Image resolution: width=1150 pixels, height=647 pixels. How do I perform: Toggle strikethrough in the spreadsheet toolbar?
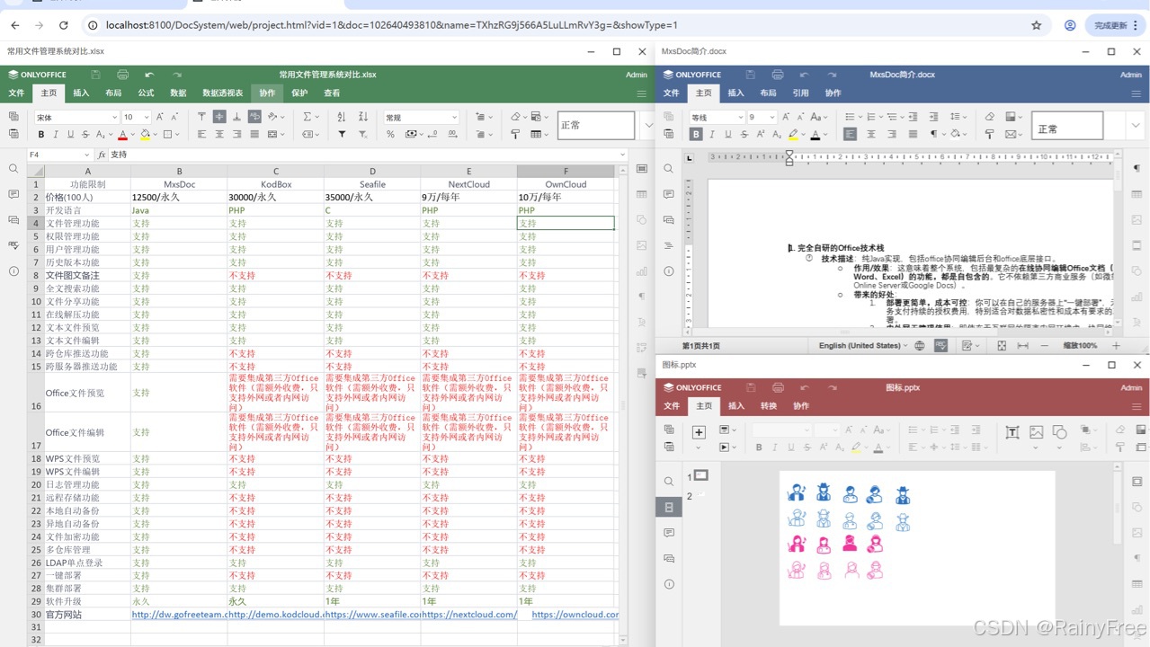pyautogui.click(x=85, y=134)
